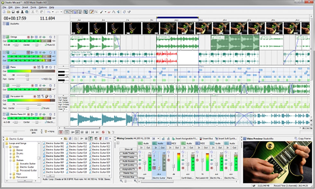This screenshot has height=189, width=315.
Task: Open the Help menu
Action: [52, 7]
